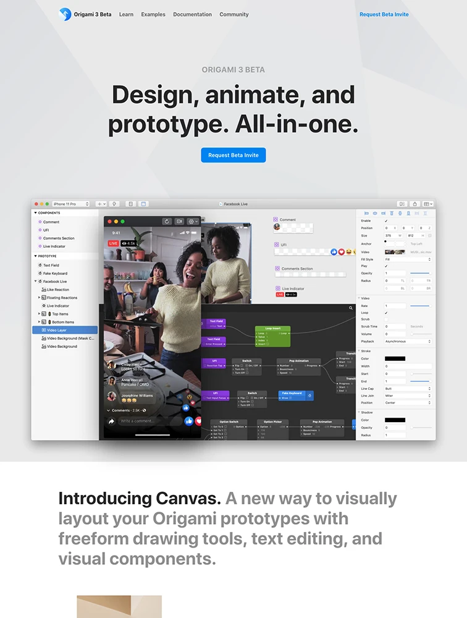Image resolution: width=467 pixels, height=618 pixels.
Task: Click the share arrow in phone preview
Action: coord(112,421)
